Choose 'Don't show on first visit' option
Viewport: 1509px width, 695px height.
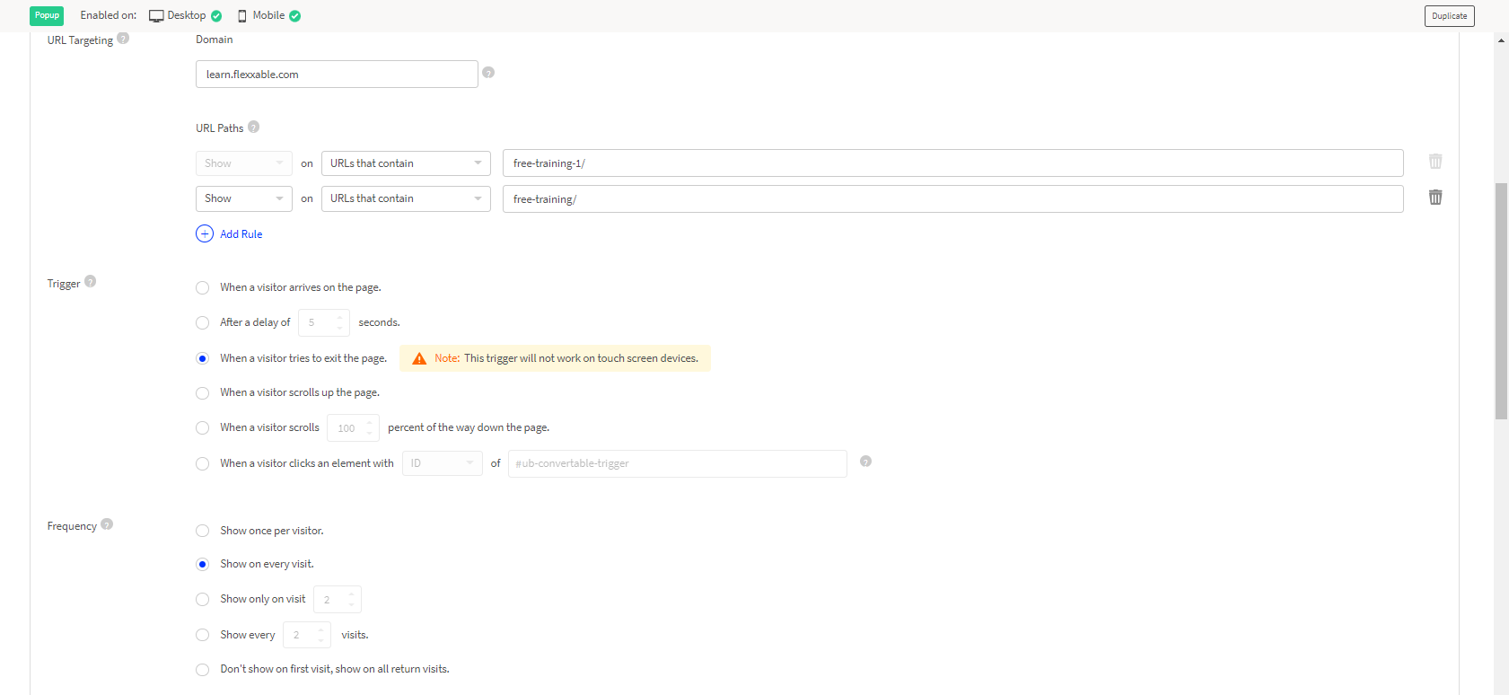pos(203,670)
